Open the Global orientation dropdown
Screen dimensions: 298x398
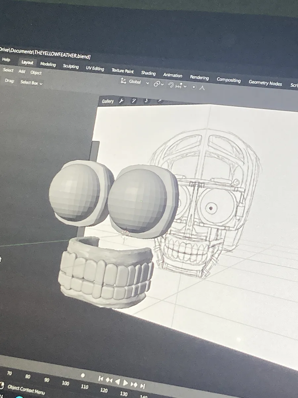[x=139, y=82]
